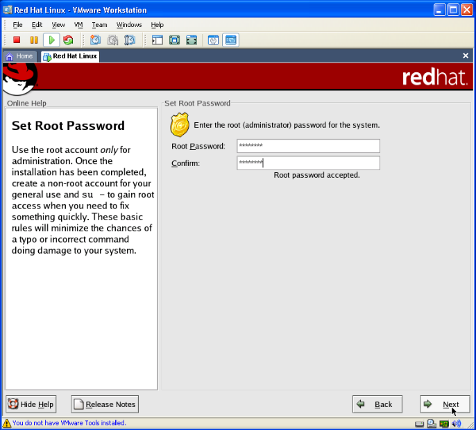Image resolution: width=476 pixels, height=430 pixels.
Task: Open the VM menu
Action: 78,24
